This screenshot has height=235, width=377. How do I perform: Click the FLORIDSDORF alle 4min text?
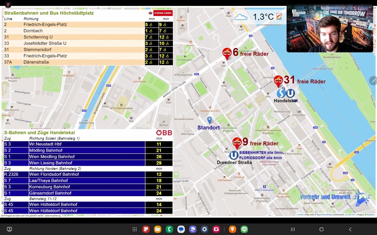(x=260, y=158)
